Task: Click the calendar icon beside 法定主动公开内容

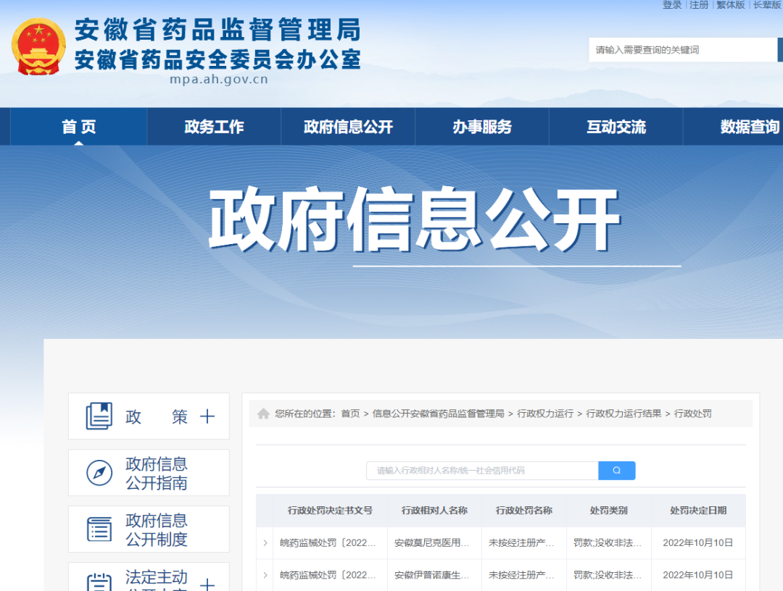Action: pyautogui.click(x=99, y=582)
